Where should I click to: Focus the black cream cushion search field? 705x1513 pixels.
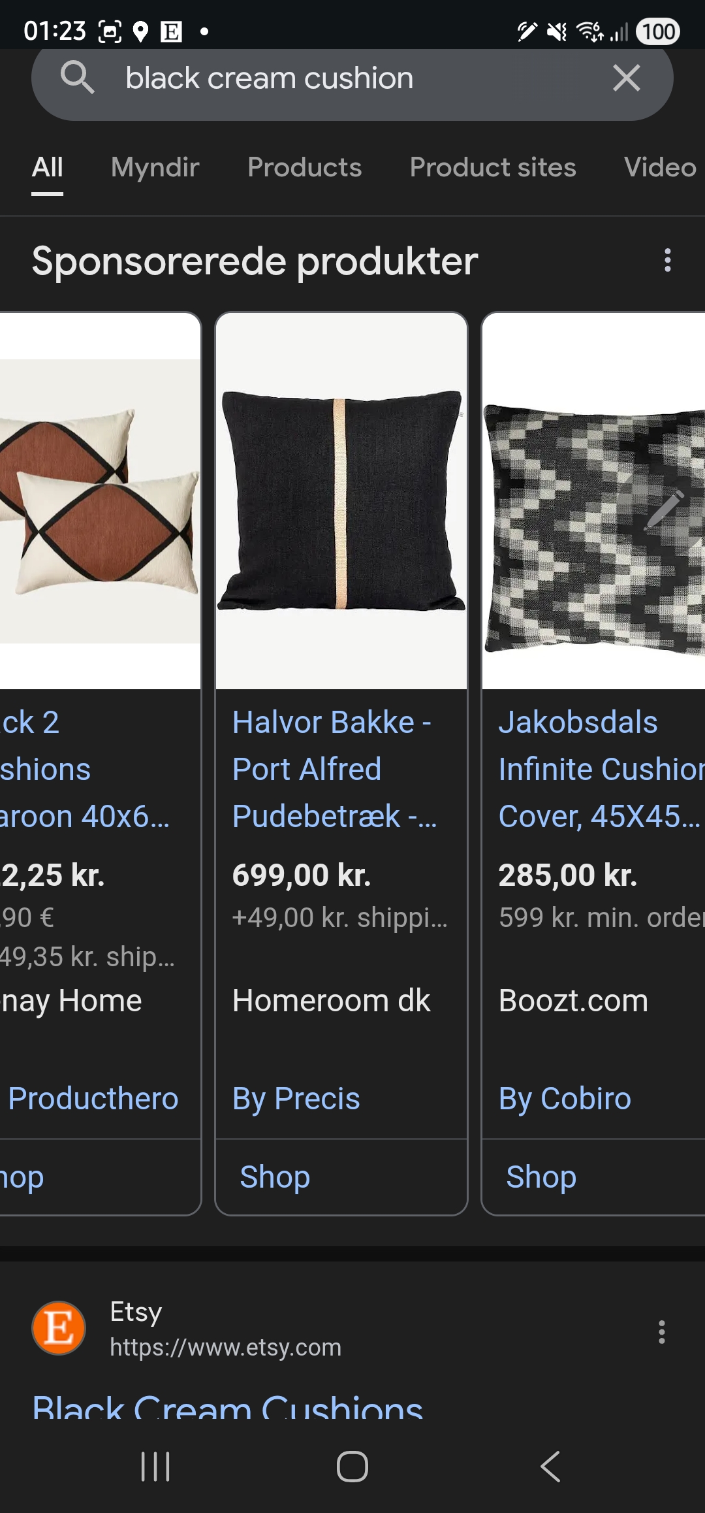coord(352,78)
